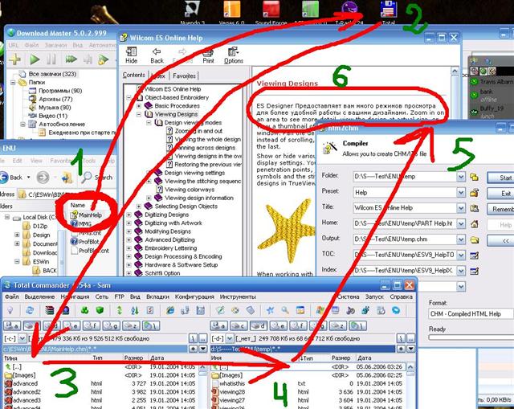Click the green Start download play icon
The height and width of the screenshot is (409, 514).
click(x=35, y=59)
